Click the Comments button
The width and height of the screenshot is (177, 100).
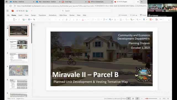(123, 15)
